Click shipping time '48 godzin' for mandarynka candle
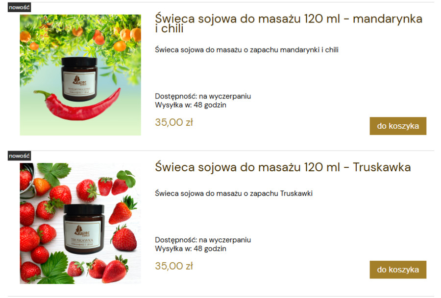 [x=210, y=105]
